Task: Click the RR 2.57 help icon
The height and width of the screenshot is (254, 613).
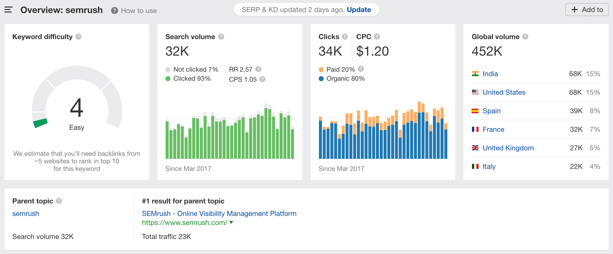Action: [258, 69]
